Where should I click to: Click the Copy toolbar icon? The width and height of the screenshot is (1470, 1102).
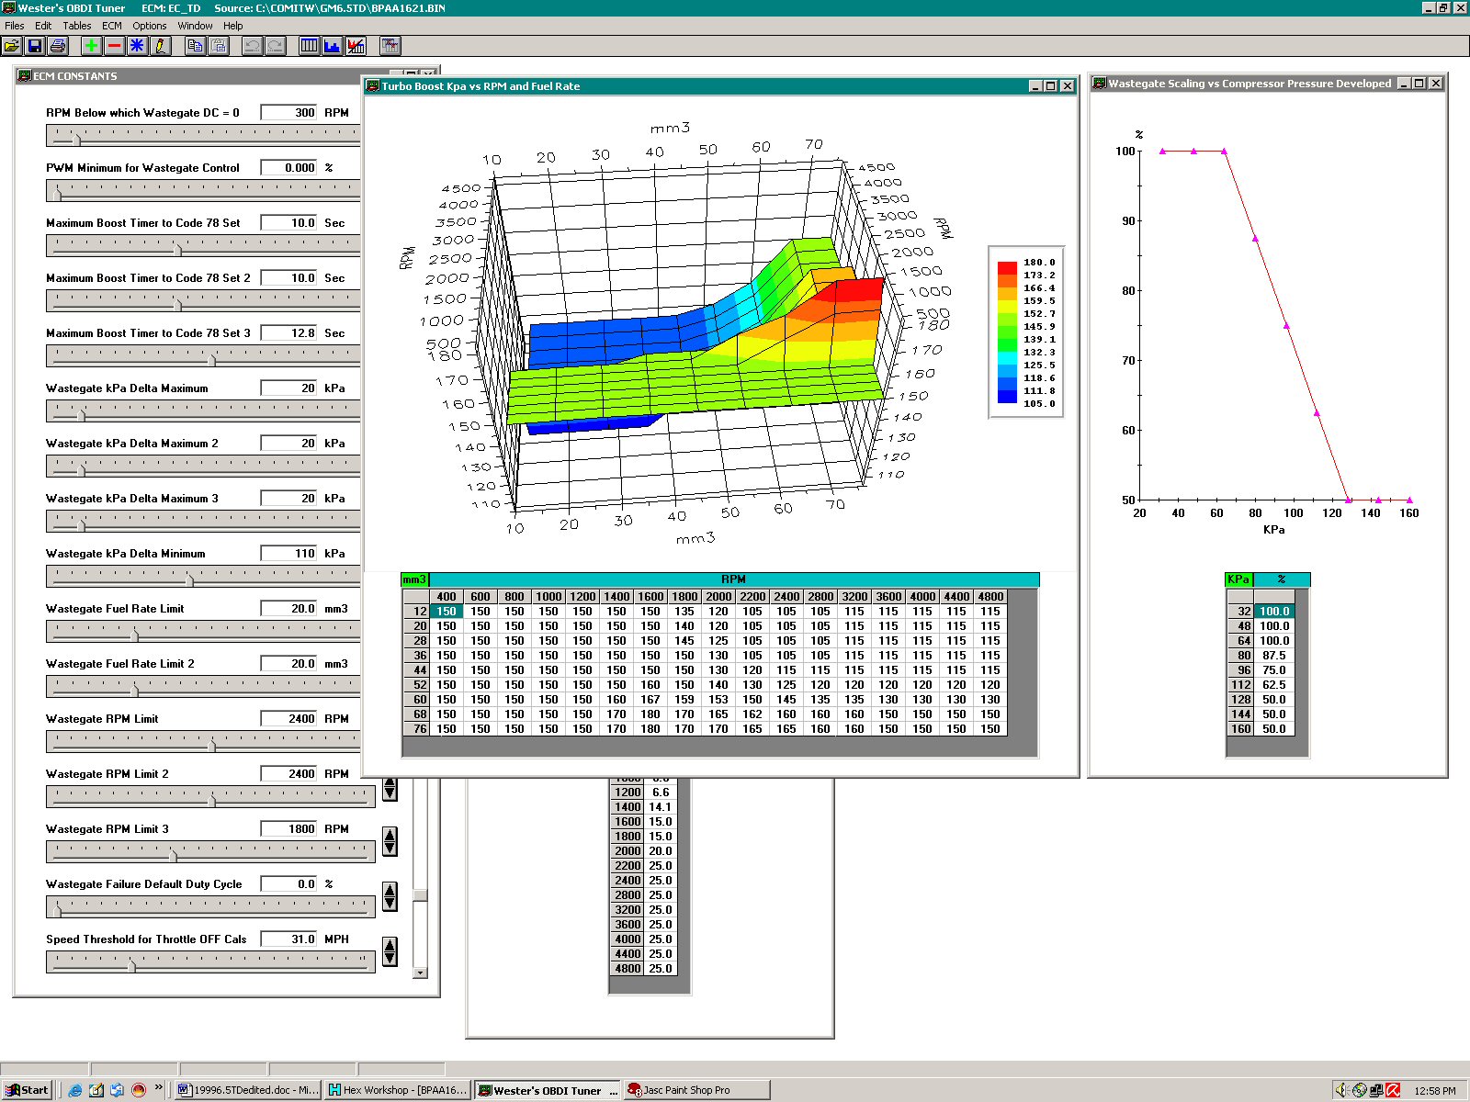[x=195, y=45]
